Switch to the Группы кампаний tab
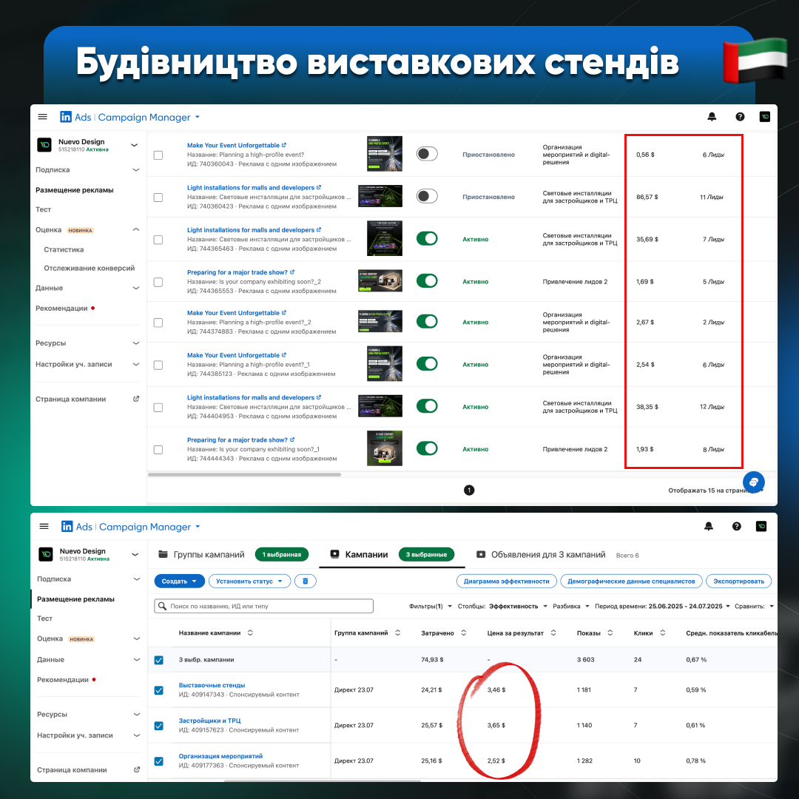 tap(233, 554)
